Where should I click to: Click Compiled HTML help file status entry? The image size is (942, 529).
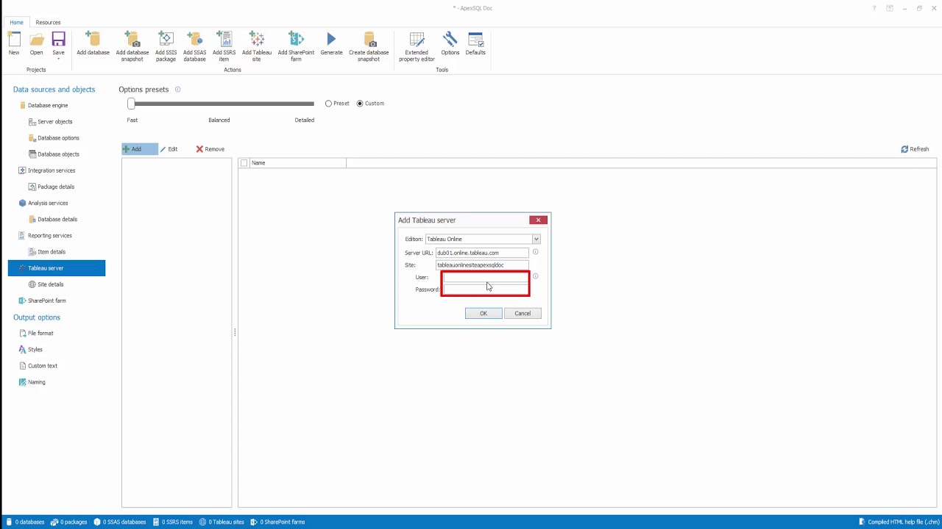898,522
